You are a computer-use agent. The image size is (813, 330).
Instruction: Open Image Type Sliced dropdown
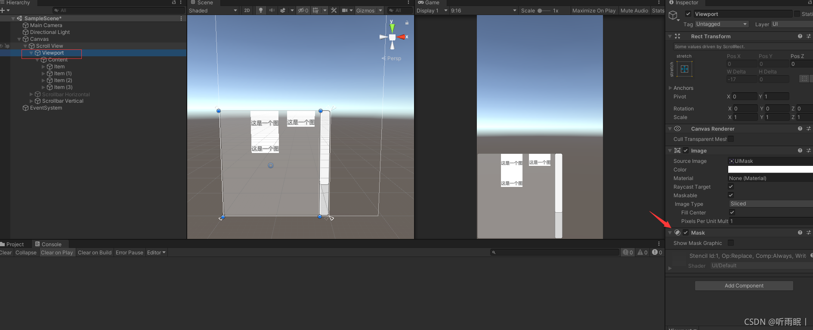pyautogui.click(x=770, y=204)
